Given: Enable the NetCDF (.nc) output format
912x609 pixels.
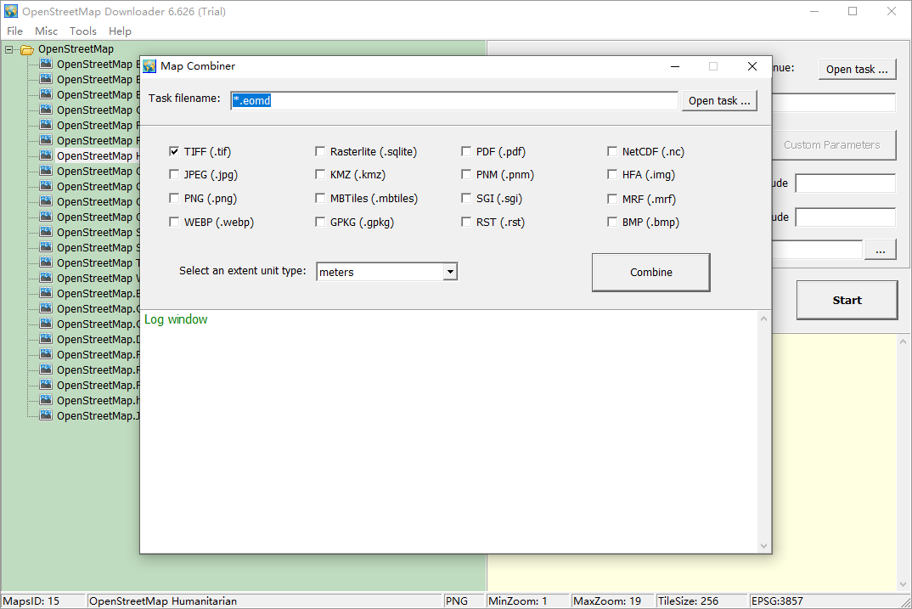Looking at the screenshot, I should (x=612, y=151).
